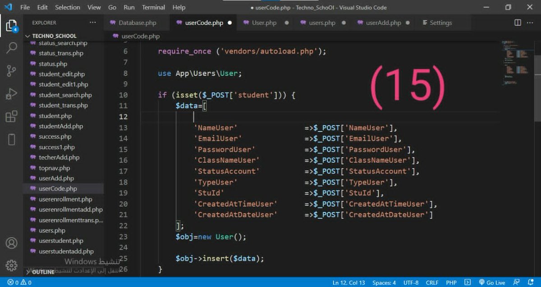Open status.php in the explorer
Image resolution: width=541 pixels, height=287 pixels.
click(x=53, y=64)
